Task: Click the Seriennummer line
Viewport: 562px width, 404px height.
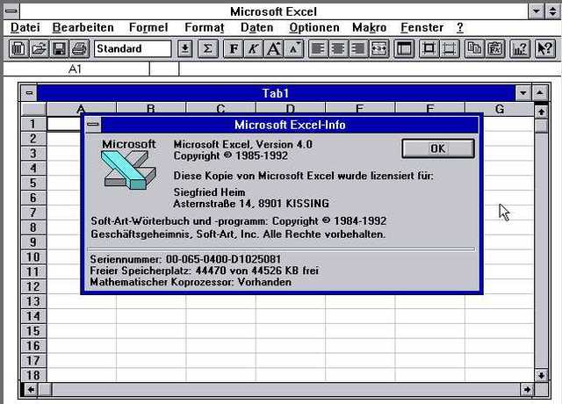Action: [185, 259]
